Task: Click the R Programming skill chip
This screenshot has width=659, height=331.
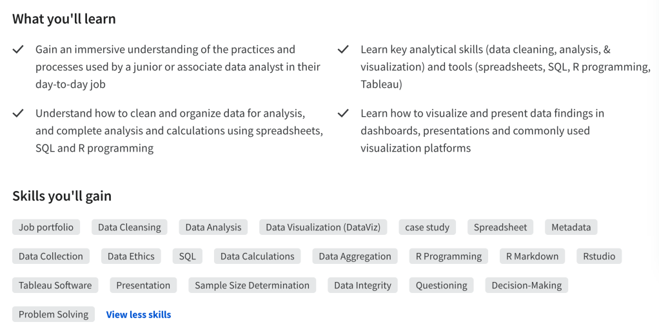Action: 448,256
